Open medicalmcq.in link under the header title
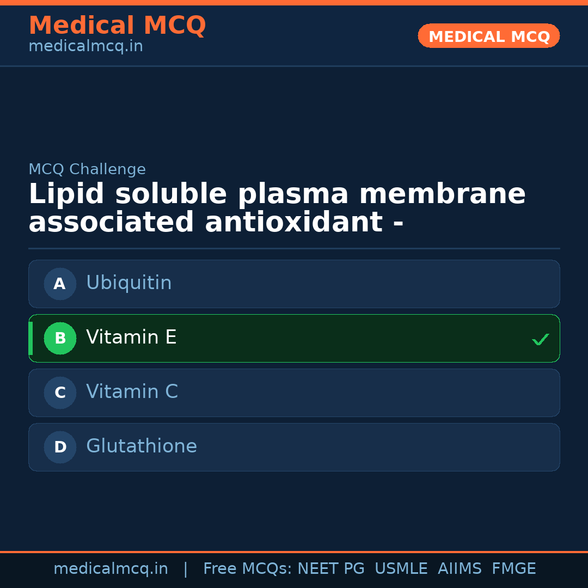The image size is (588, 588). (x=85, y=47)
